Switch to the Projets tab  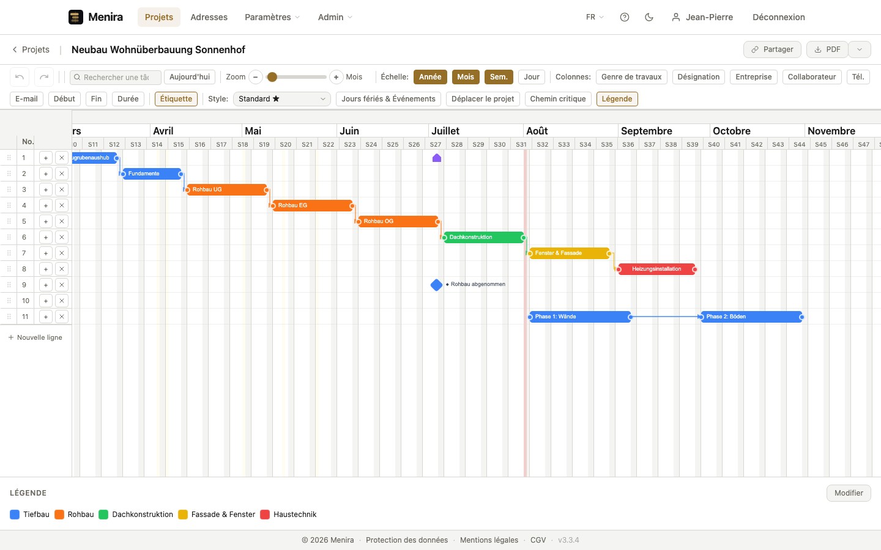tap(159, 17)
